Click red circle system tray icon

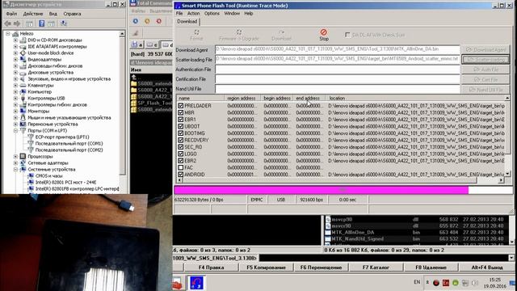(436, 283)
